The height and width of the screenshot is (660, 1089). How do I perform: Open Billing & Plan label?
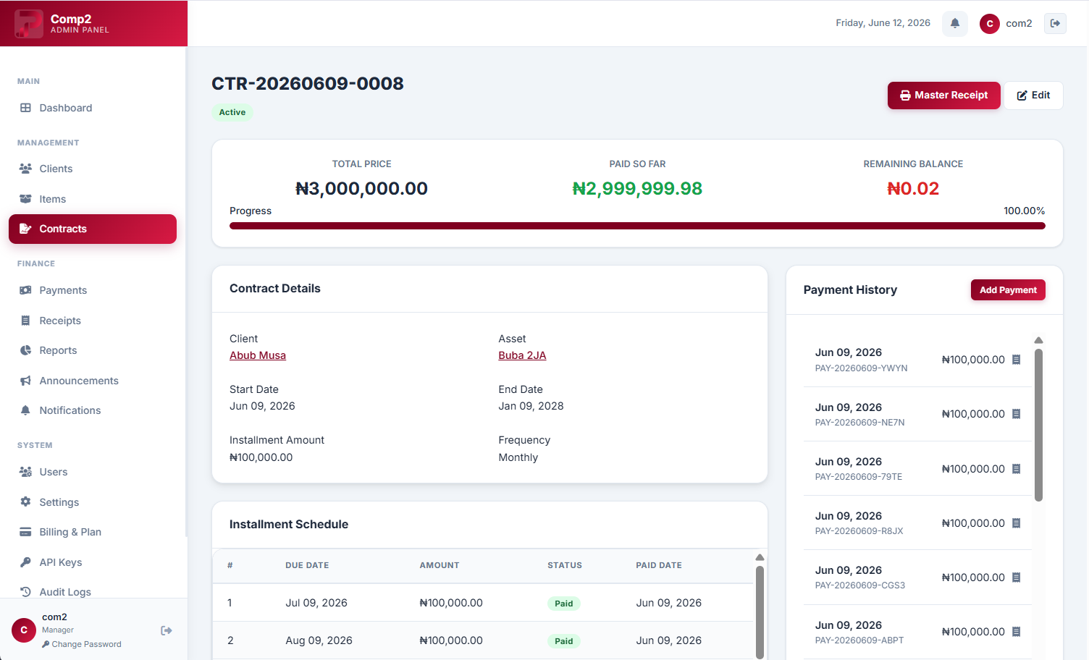70,532
